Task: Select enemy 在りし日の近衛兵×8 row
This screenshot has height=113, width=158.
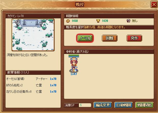Action: (x=31, y=92)
